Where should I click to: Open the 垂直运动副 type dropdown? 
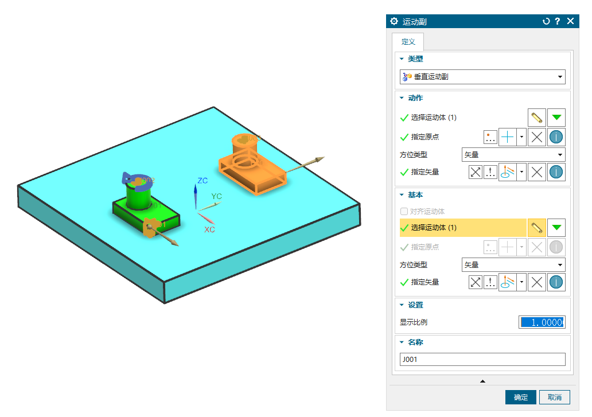(482, 77)
